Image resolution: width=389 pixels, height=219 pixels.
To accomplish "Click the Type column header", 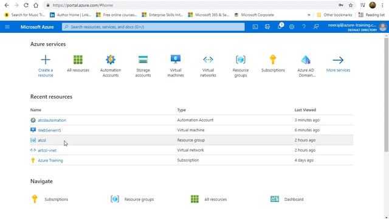I will point(181,109).
